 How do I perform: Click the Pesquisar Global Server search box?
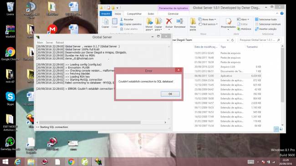(260, 40)
